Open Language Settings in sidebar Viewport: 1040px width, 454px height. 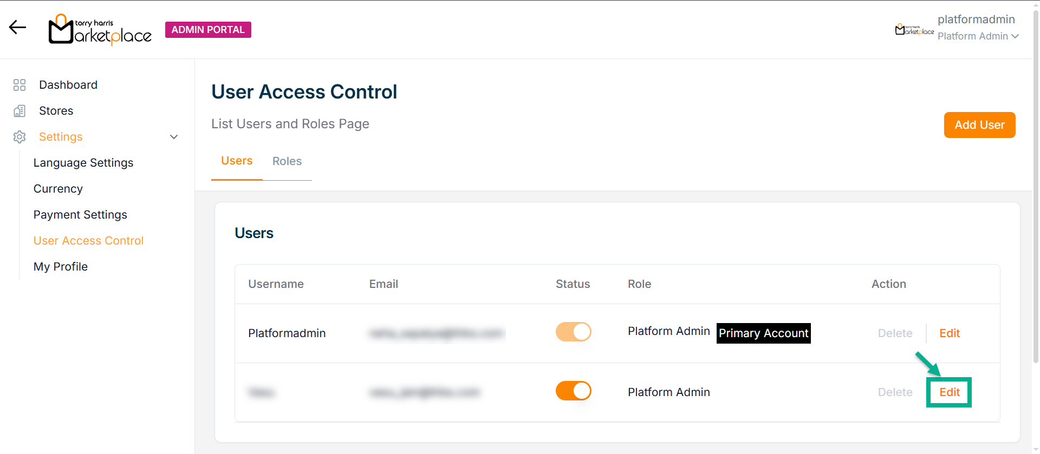(x=83, y=163)
